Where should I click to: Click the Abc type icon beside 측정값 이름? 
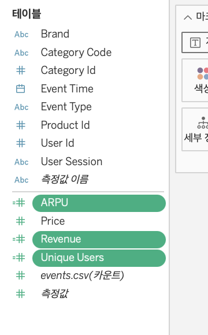(x=21, y=180)
